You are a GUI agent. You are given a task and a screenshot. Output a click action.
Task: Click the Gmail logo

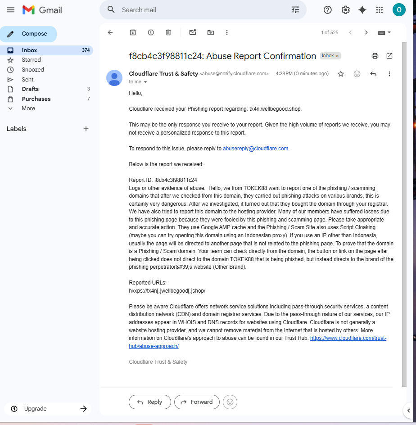tap(42, 10)
